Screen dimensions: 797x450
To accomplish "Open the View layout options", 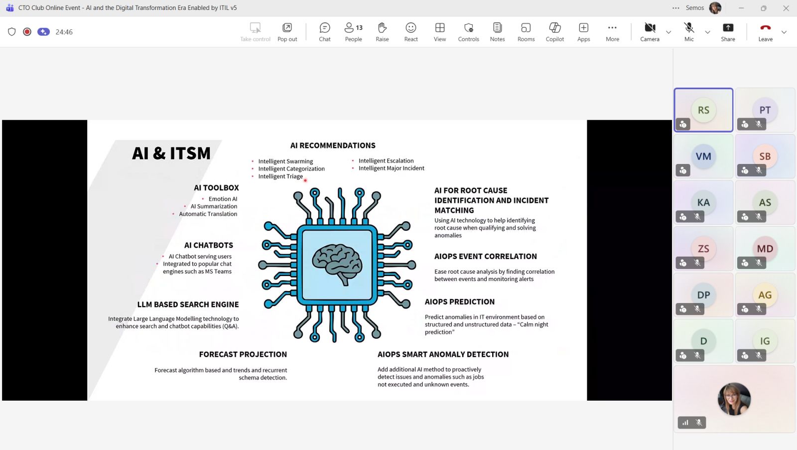I will click(x=440, y=32).
